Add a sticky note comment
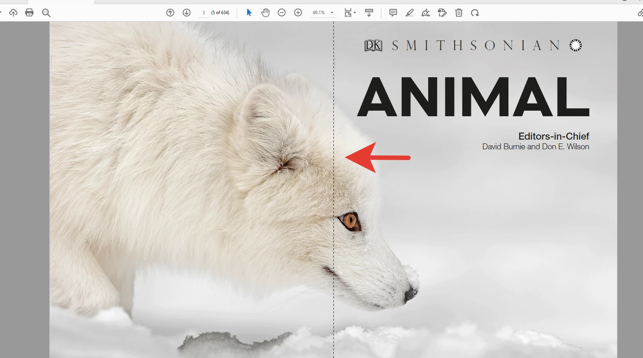The height and width of the screenshot is (358, 643). (x=393, y=13)
